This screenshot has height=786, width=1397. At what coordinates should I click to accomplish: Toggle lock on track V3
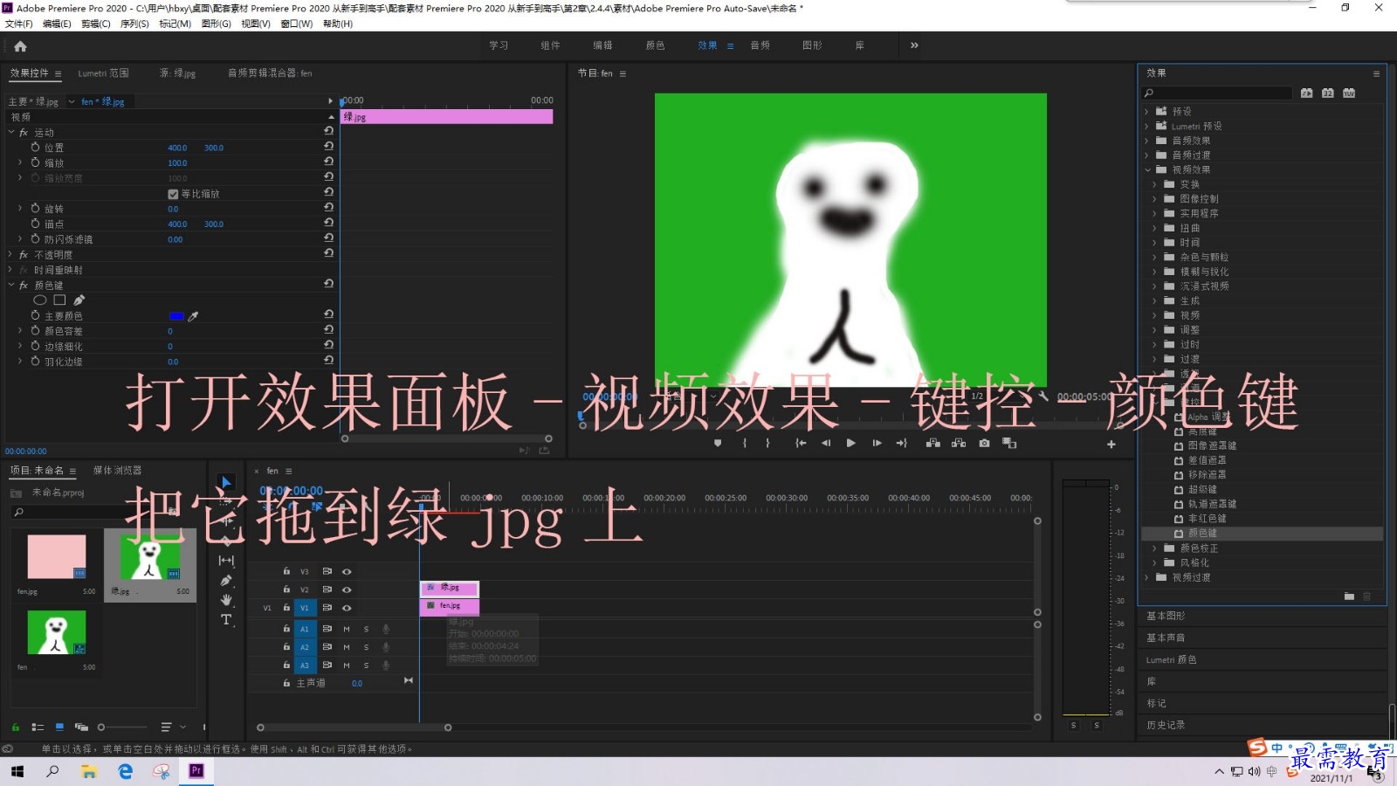point(286,571)
